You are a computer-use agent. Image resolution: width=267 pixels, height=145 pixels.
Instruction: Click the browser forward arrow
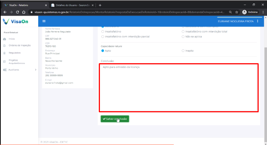coord(11,12)
